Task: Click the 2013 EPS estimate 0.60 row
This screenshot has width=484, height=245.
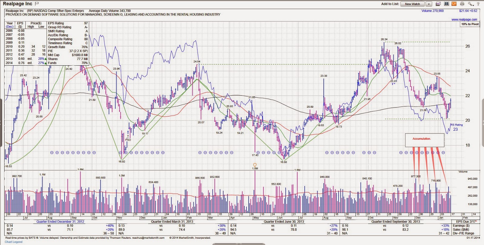Action: (x=26, y=59)
